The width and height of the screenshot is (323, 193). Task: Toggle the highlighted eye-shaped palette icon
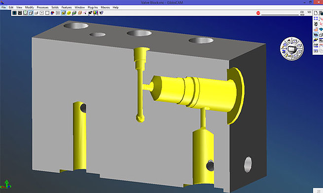click(316, 35)
